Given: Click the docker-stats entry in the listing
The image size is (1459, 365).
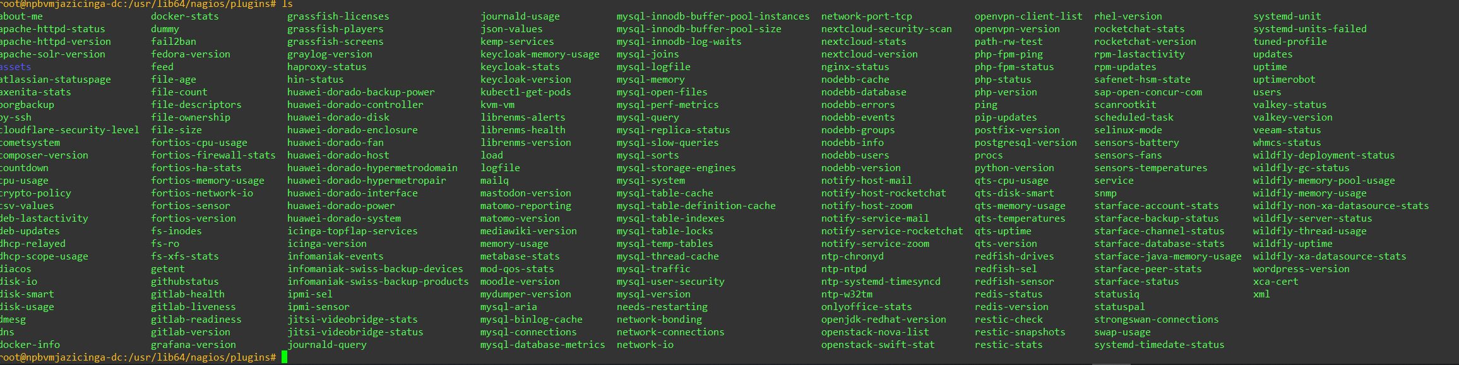Looking at the screenshot, I should tap(185, 16).
